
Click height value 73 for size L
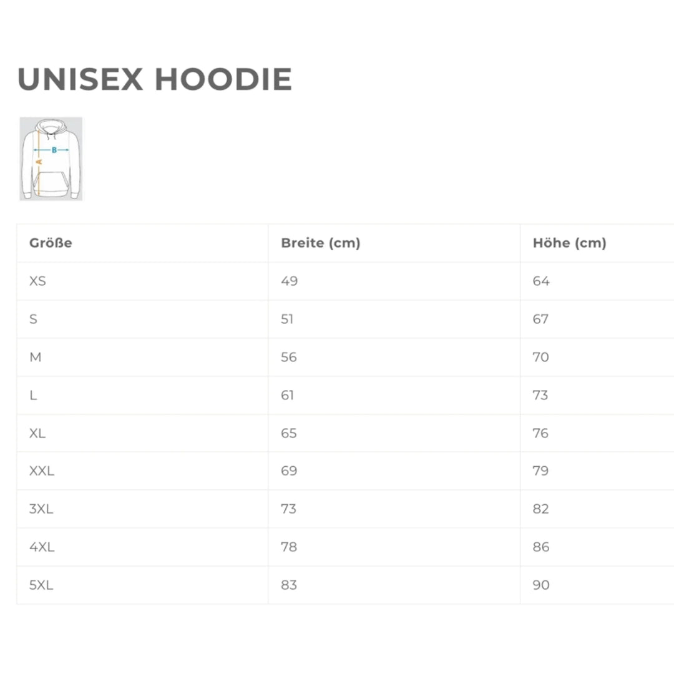[x=540, y=396]
